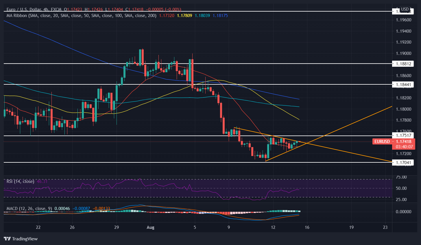Click the TradingView logo
This screenshot has height=245, width=421.
point(21,239)
